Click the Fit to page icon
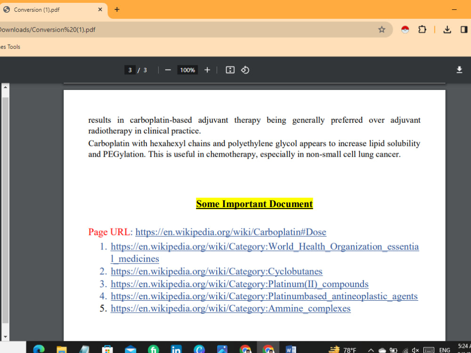The image size is (471, 353). (x=230, y=70)
